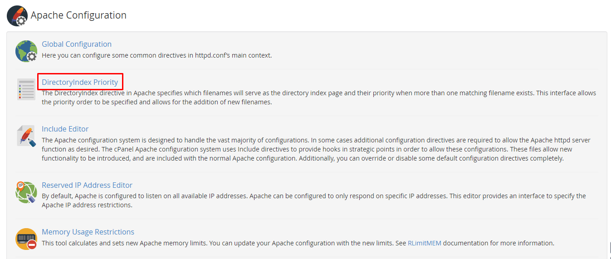Click the DirectoryIndex directive description paragraph
The image size is (611, 259).
tap(319, 98)
